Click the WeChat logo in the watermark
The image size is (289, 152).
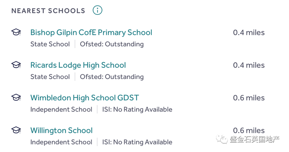pyautogui.click(x=222, y=139)
